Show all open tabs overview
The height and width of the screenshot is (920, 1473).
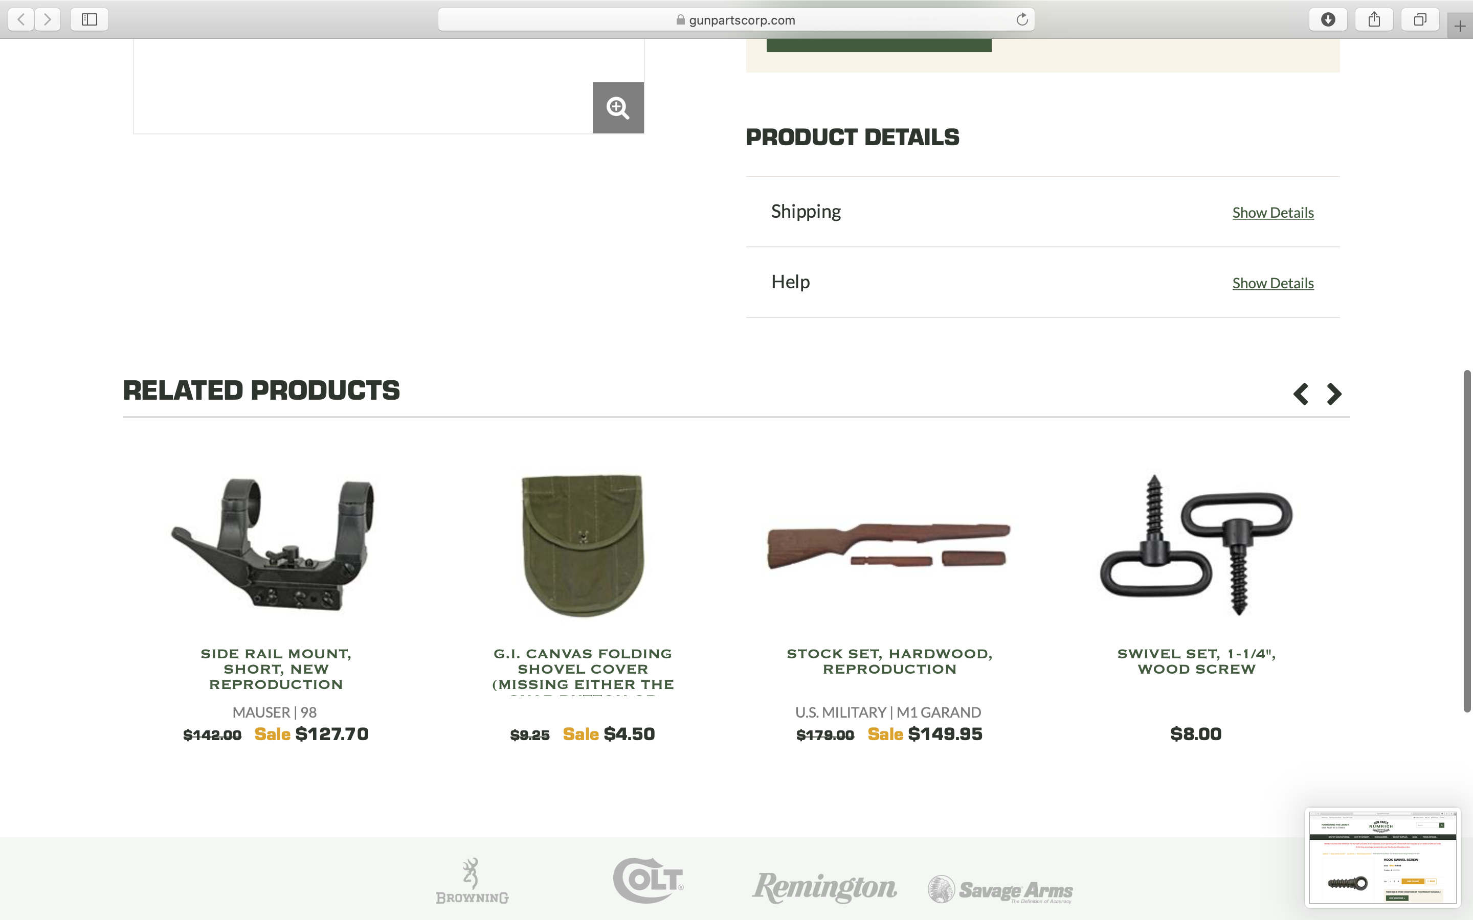(x=1420, y=19)
